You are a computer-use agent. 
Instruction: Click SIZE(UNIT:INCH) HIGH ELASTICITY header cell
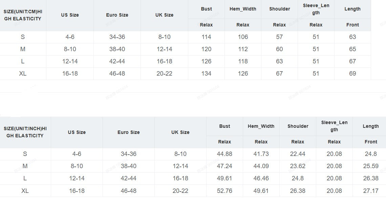[x=25, y=132]
